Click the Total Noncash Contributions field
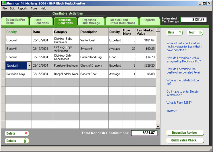The width and height of the screenshot is (215, 154). pos(144,133)
